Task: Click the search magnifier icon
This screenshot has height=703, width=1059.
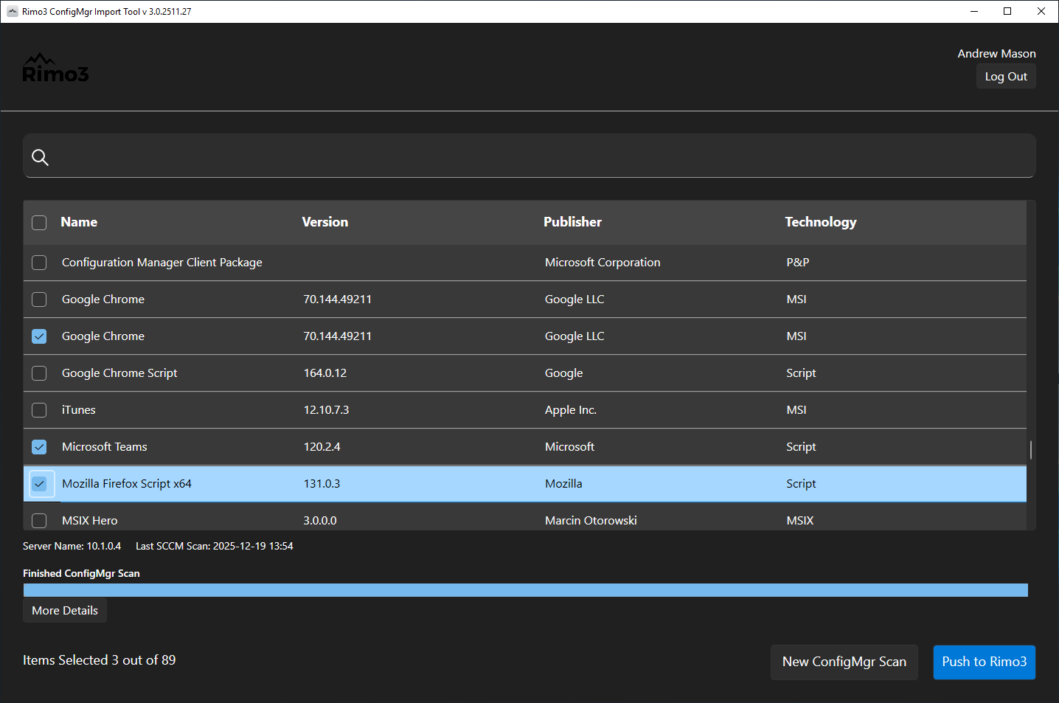Action: click(40, 157)
